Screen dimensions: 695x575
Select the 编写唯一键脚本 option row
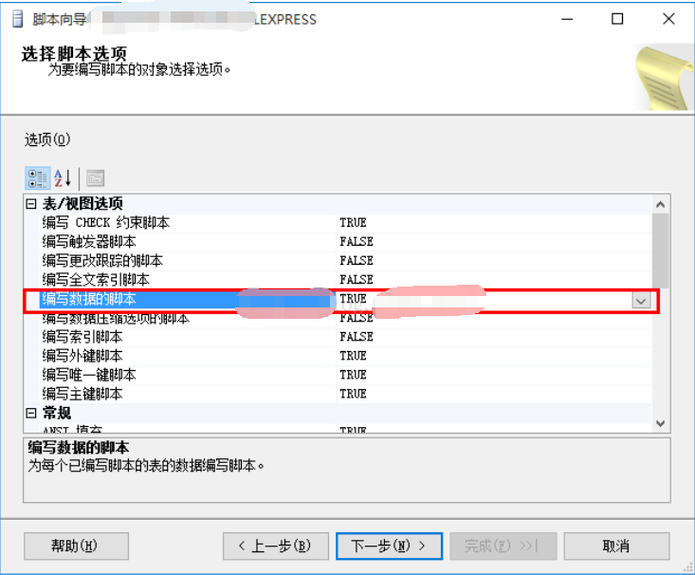[x=89, y=375]
